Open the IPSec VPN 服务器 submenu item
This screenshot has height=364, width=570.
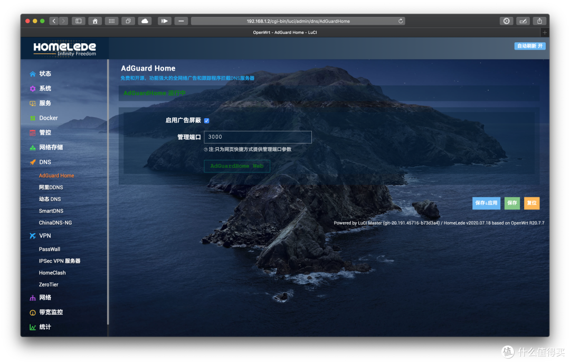60,261
